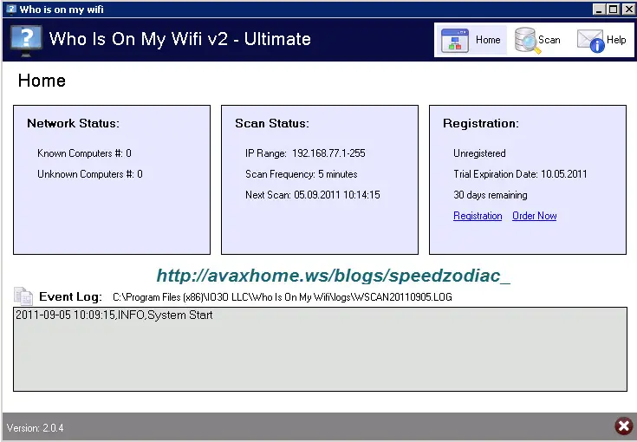The image size is (637, 442).
Task: Click the Event Log documents icon
Action: 23,296
